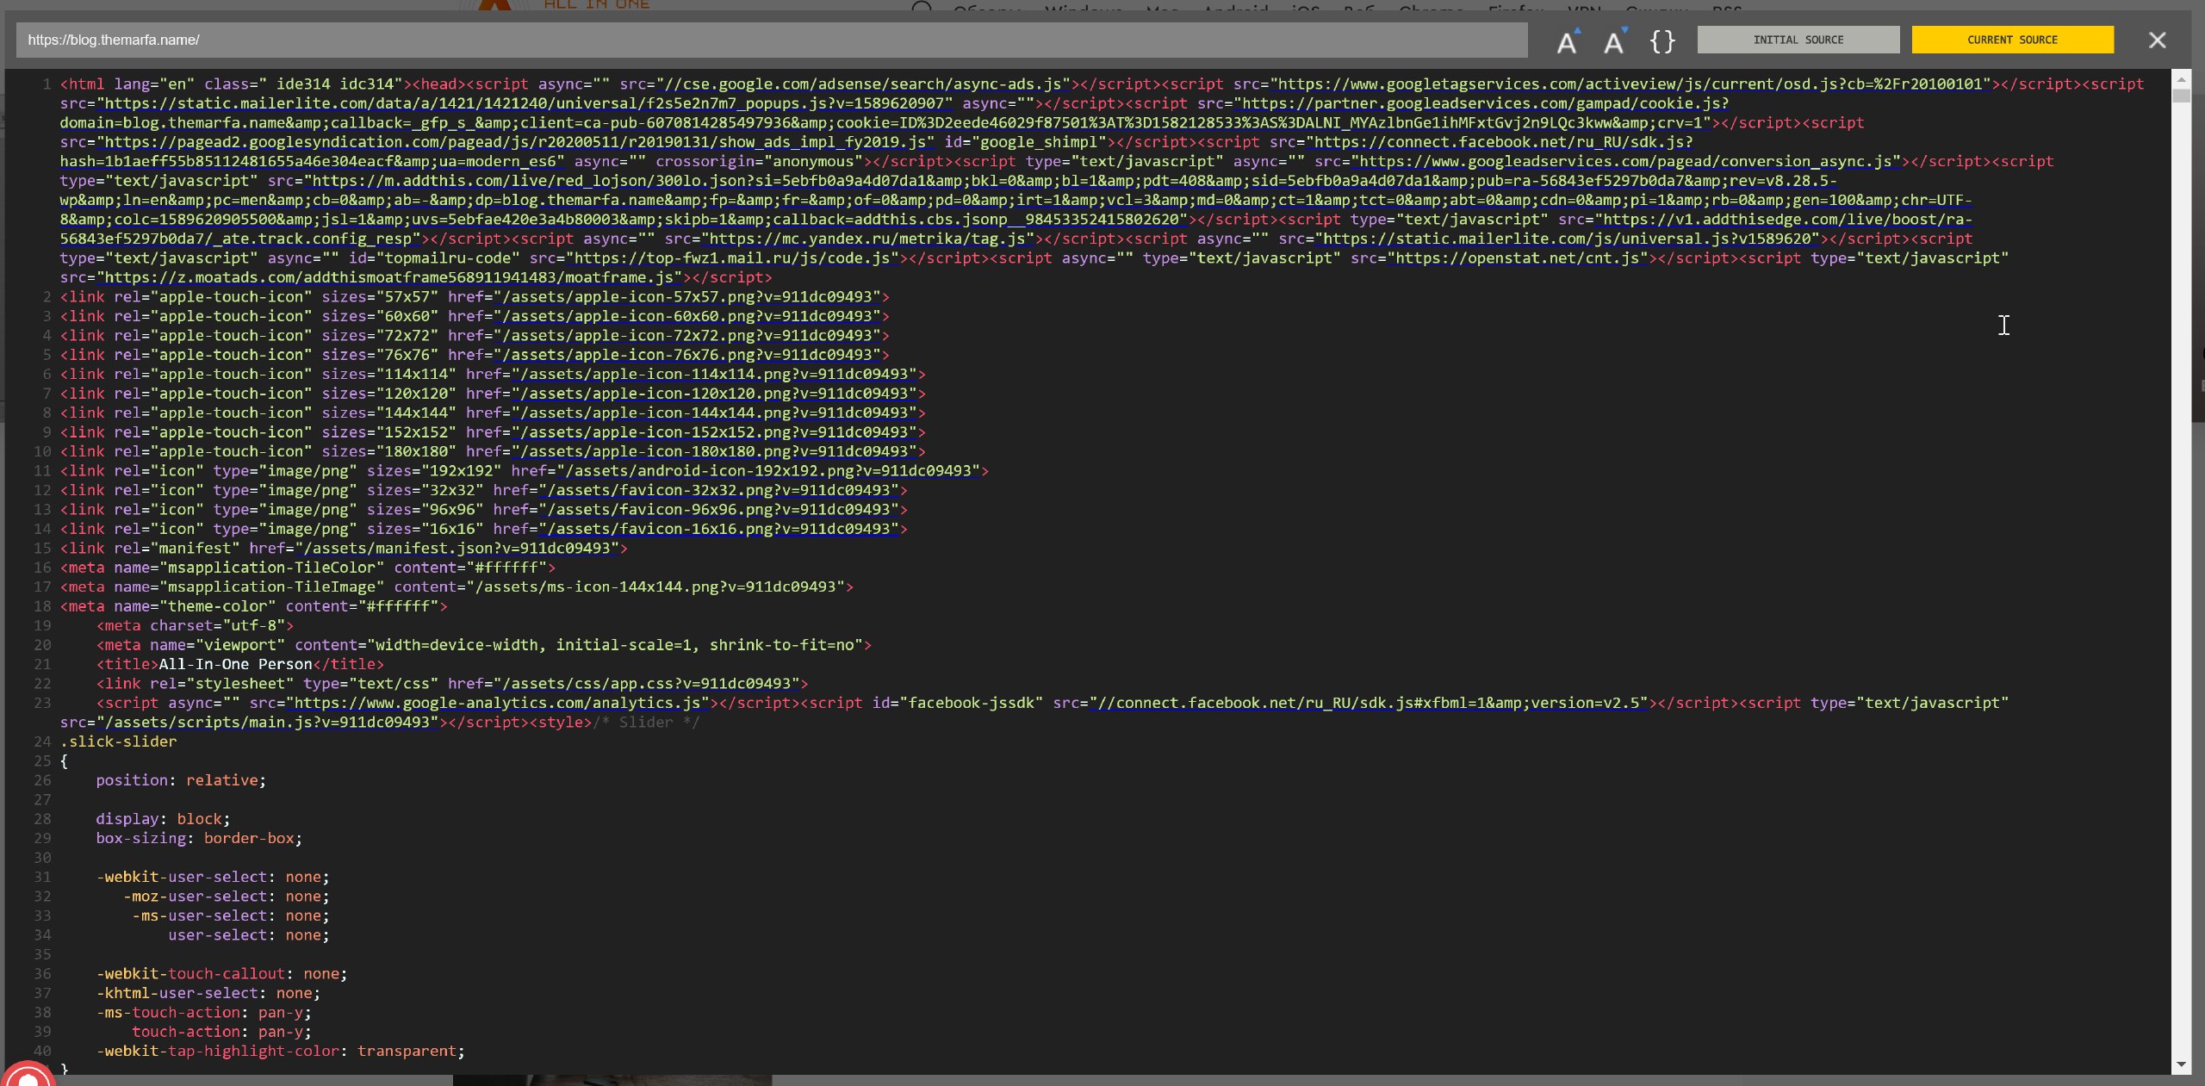The height and width of the screenshot is (1086, 2205).
Task: Open the /assets/scripts/main.js link
Action: (x=268, y=723)
